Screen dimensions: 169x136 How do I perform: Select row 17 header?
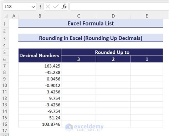coord(5,131)
